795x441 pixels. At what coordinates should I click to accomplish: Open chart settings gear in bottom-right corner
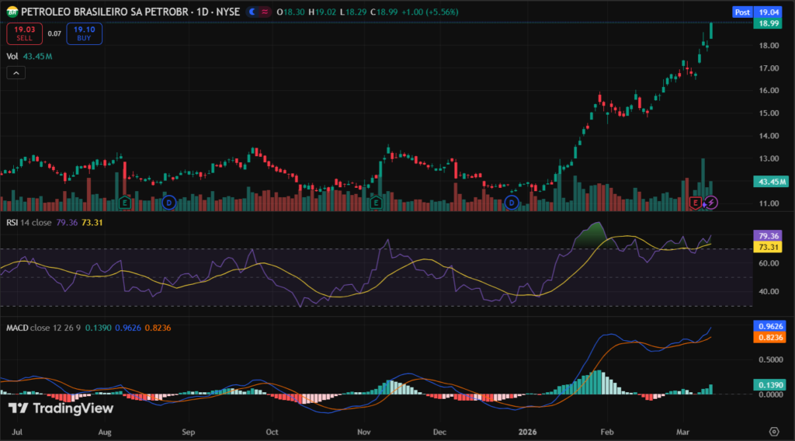[x=774, y=431]
